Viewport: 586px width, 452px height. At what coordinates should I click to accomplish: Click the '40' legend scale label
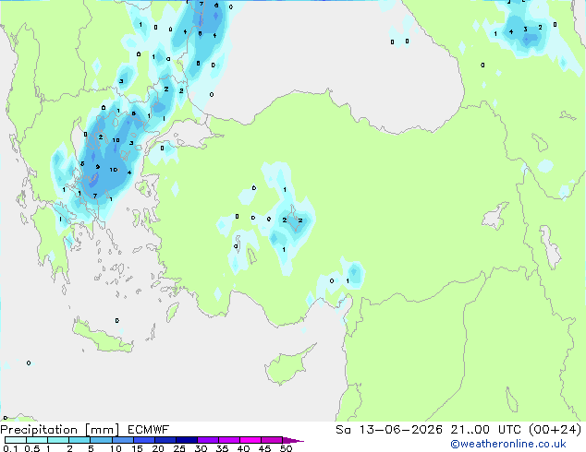pos(243,448)
